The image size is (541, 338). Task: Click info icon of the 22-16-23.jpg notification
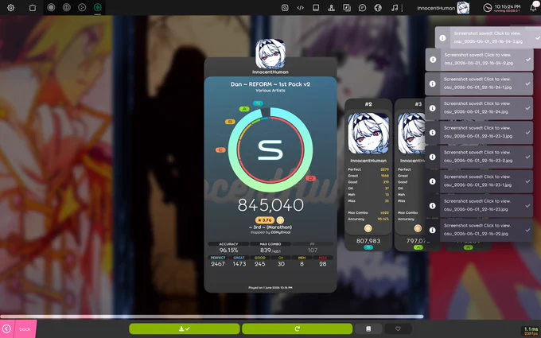(432, 206)
